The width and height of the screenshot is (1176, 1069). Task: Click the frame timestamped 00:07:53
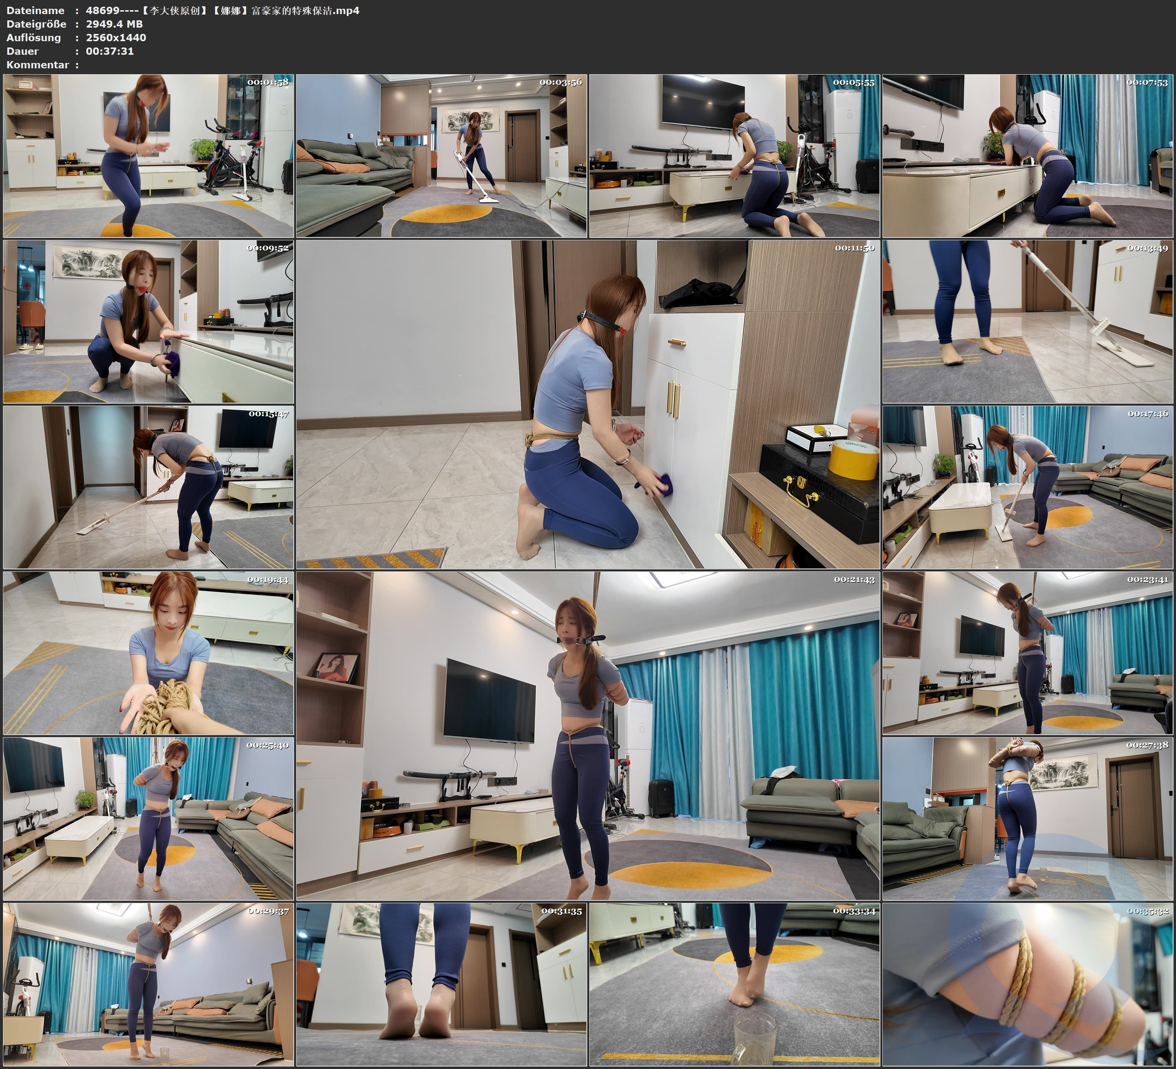click(x=1028, y=156)
